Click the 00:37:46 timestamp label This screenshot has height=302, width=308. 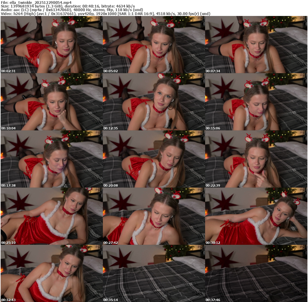click(x=213, y=300)
